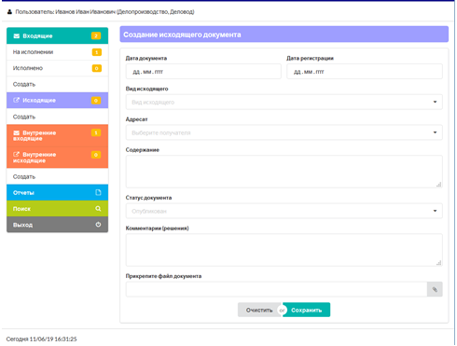This screenshot has height=346, width=457.
Task: Expand the Статус документа dropdown
Action: 284,211
